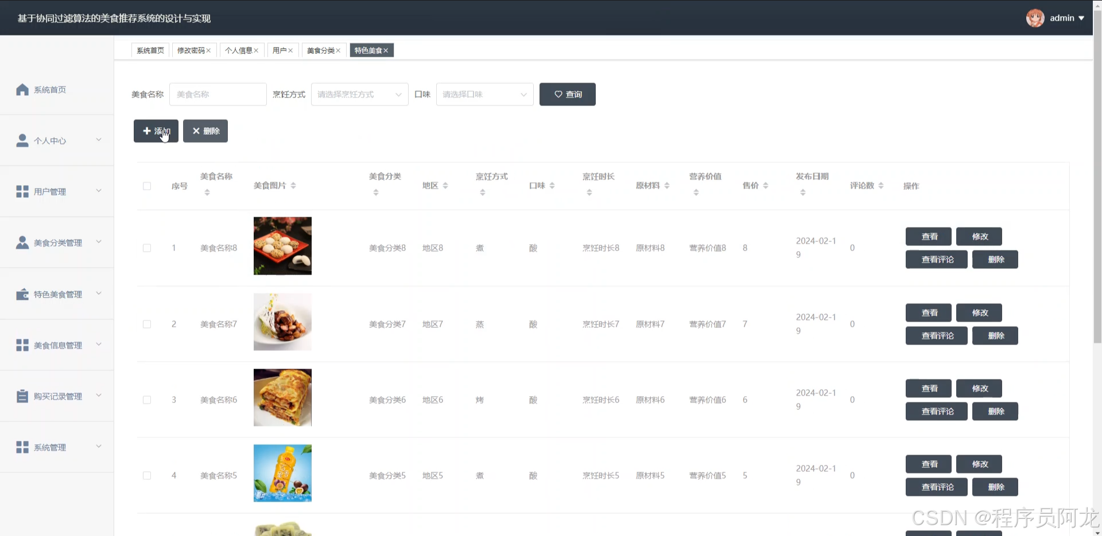Sort by 发布日期 column arrows

pyautogui.click(x=803, y=193)
